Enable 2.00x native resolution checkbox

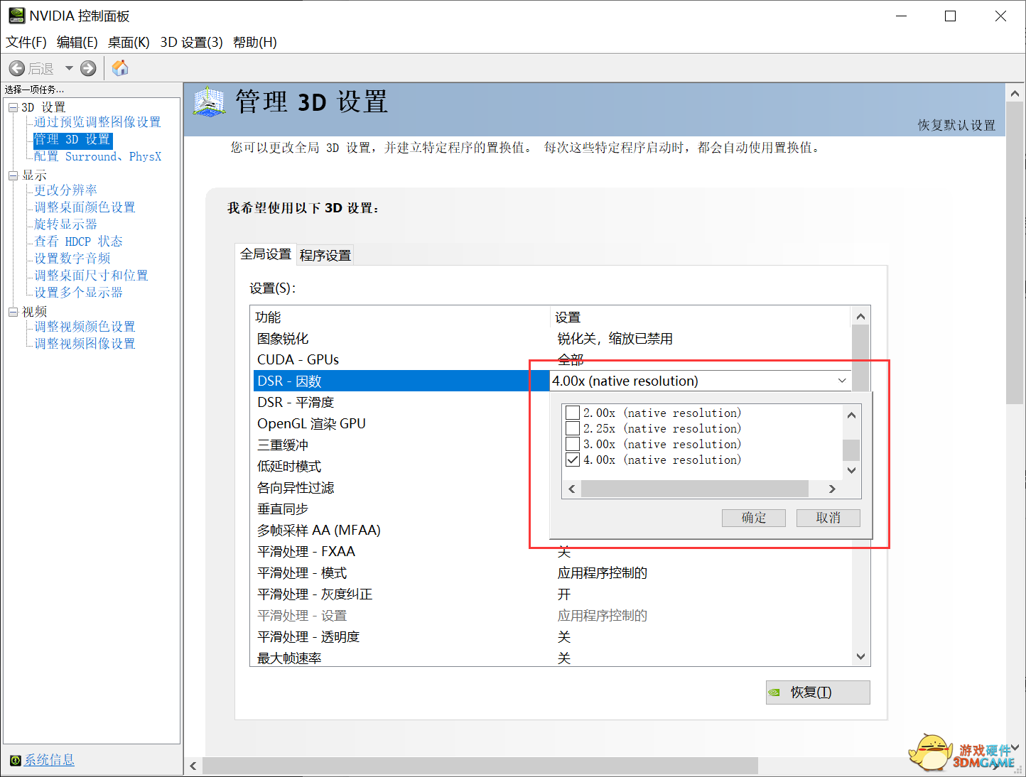click(x=573, y=413)
